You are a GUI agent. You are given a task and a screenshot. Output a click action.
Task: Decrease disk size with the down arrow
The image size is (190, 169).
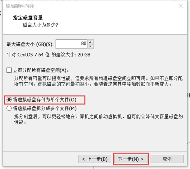tap(90, 46)
